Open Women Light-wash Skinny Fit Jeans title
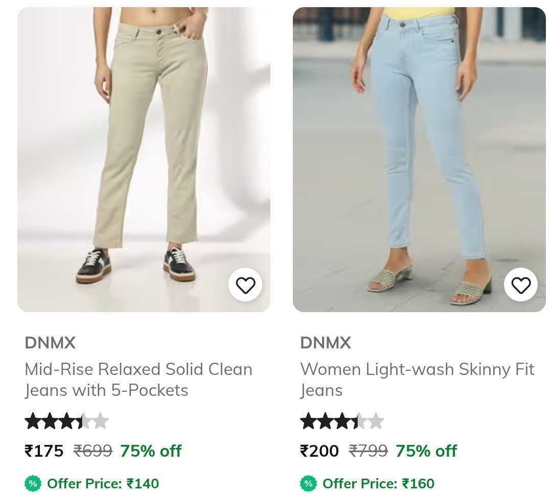Screen dimensions: 552x495 tap(417, 380)
